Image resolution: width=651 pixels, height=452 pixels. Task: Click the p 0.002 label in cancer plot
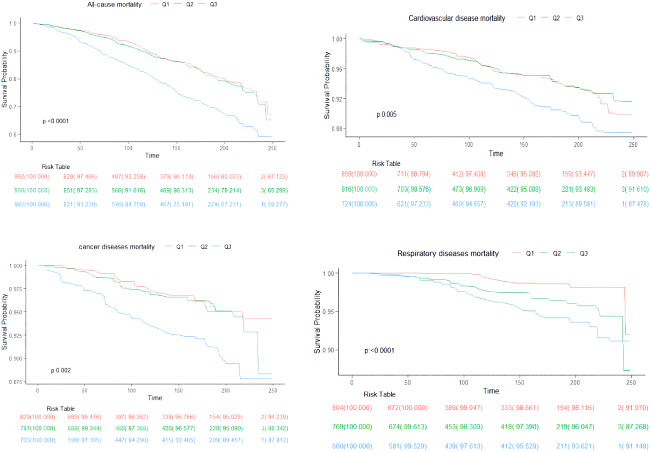point(61,370)
